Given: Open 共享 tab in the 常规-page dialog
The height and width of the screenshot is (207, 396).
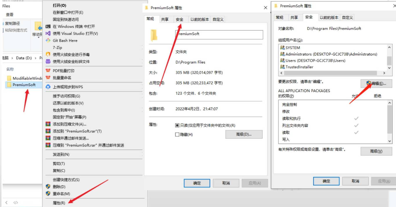Looking at the screenshot, I should click(165, 19).
